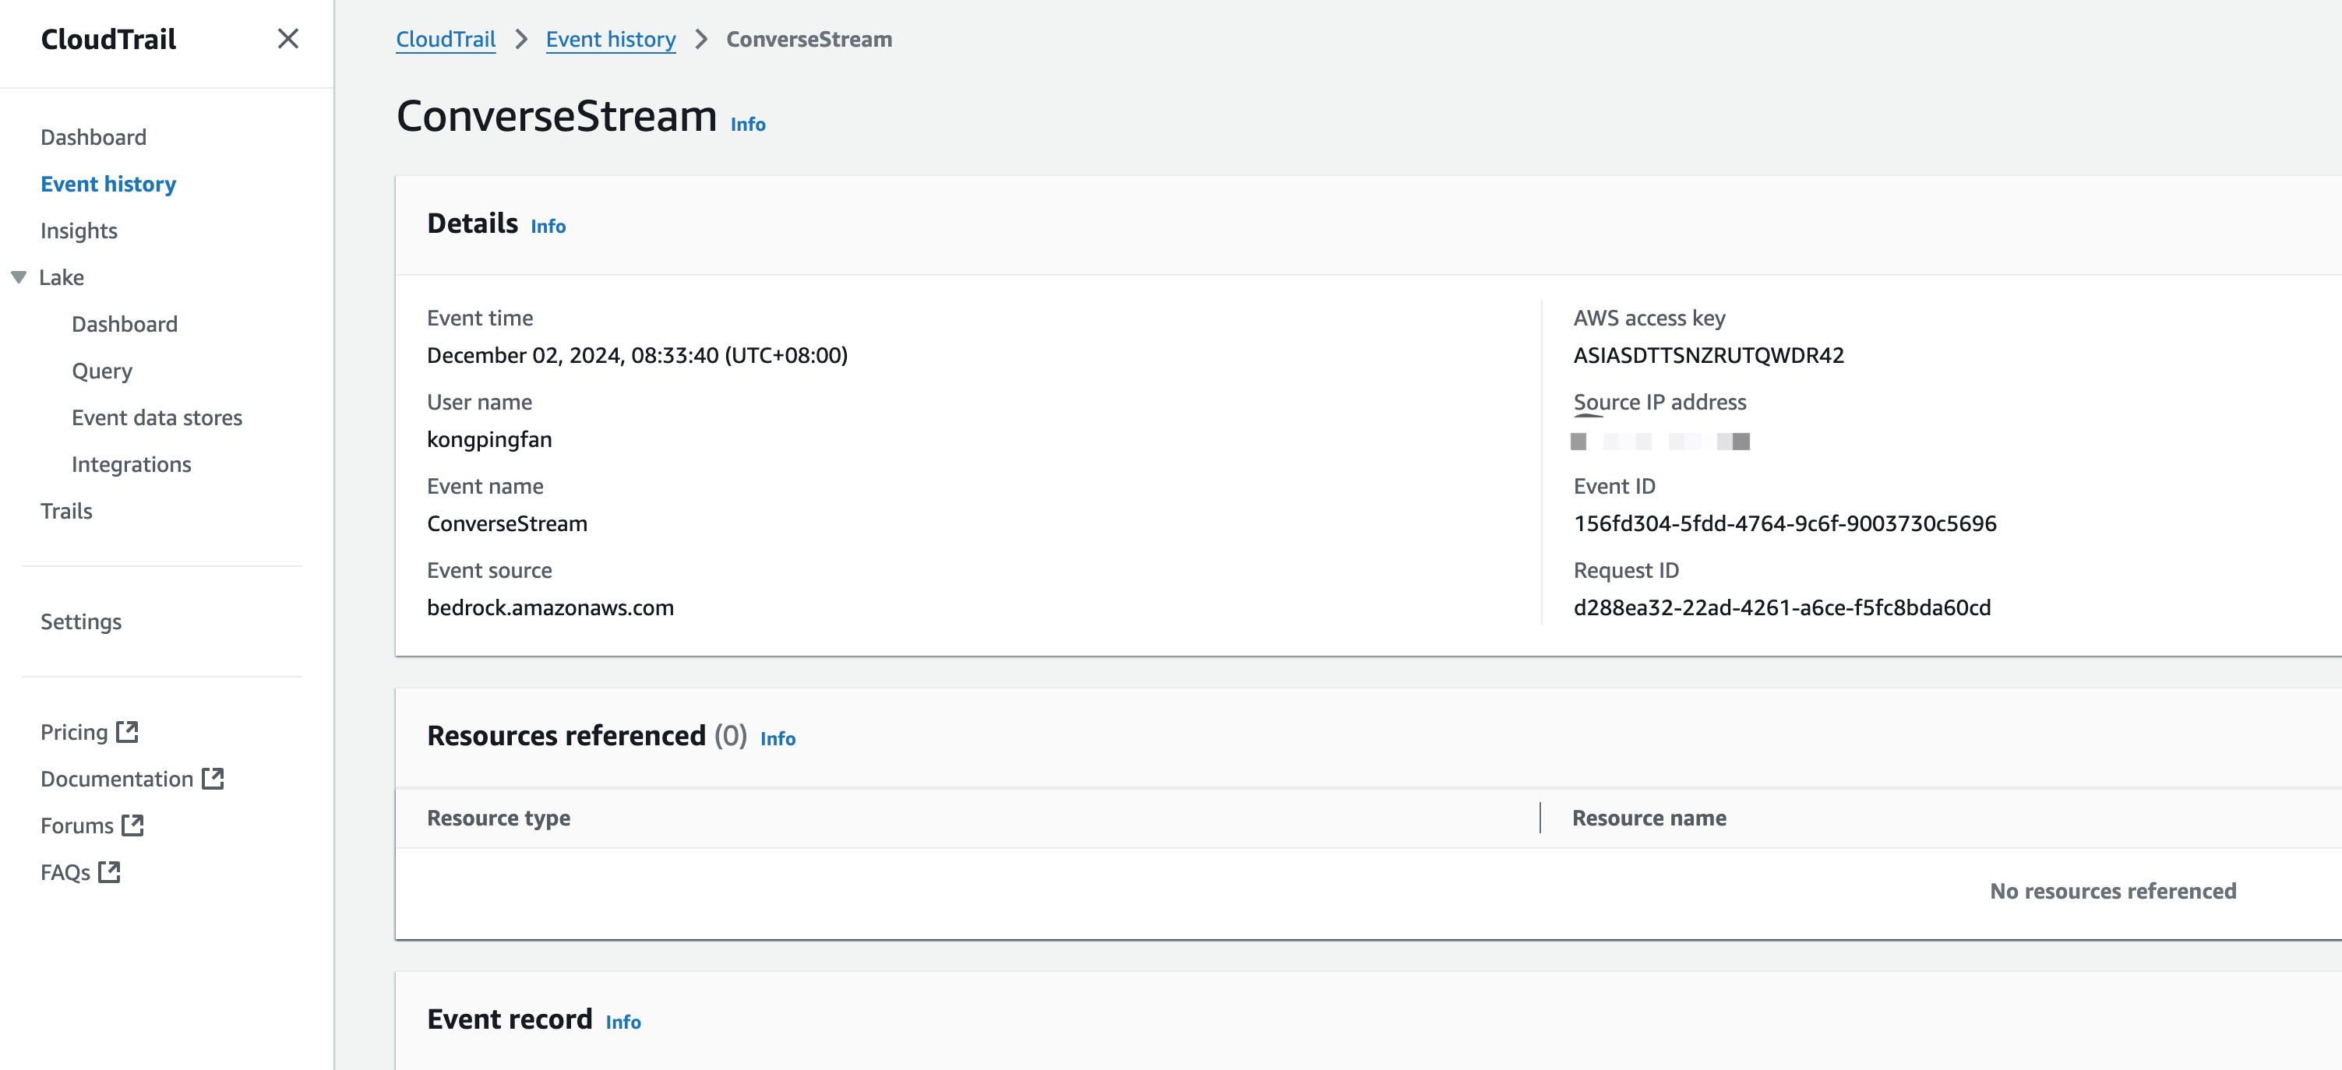Viewport: 2342px width, 1070px height.
Task: Click the breadcrumb chevron after CloudTrail
Action: click(521, 39)
